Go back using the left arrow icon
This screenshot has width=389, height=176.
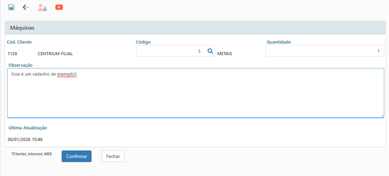tap(26, 7)
